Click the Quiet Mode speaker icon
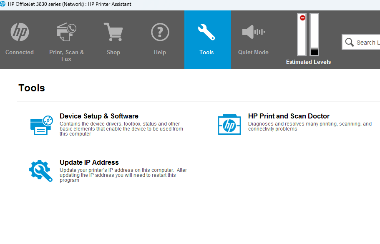Viewport: 380px width, 244px height. (253, 32)
